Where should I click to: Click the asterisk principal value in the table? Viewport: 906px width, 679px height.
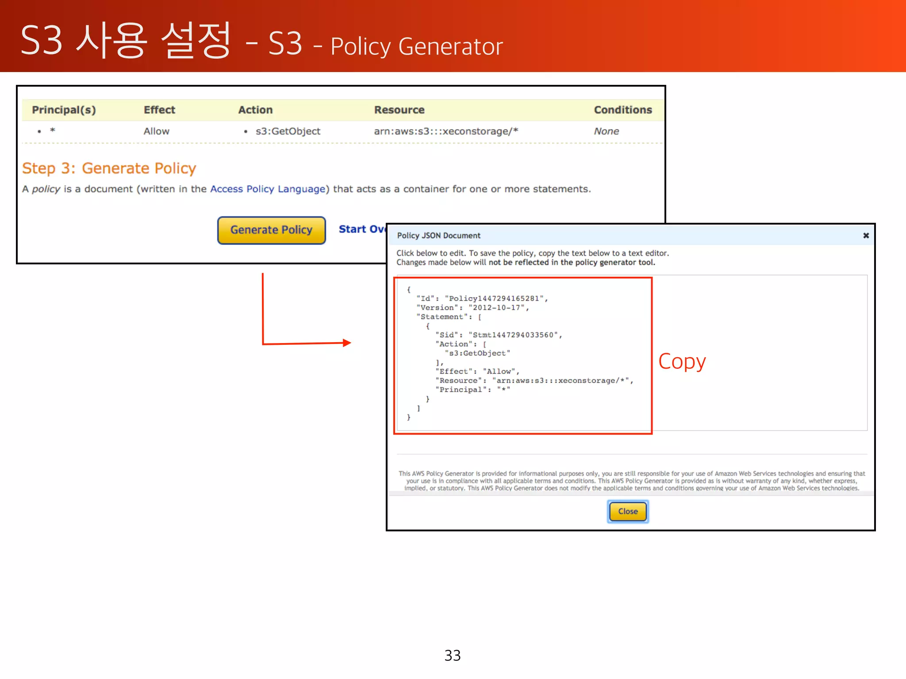(x=53, y=131)
